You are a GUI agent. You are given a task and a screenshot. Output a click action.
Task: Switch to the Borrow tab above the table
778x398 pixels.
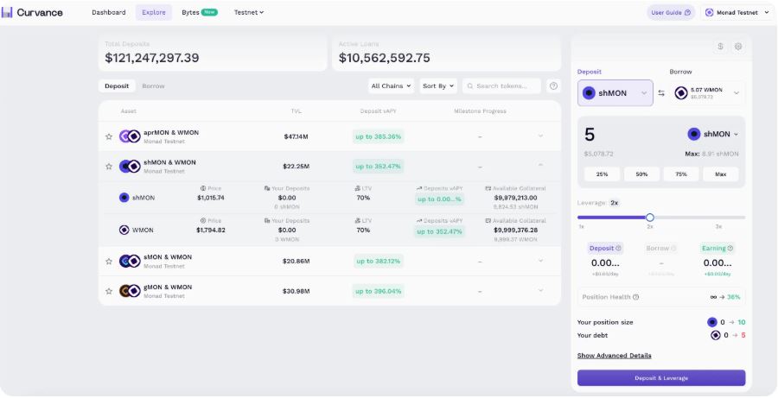pyautogui.click(x=153, y=85)
